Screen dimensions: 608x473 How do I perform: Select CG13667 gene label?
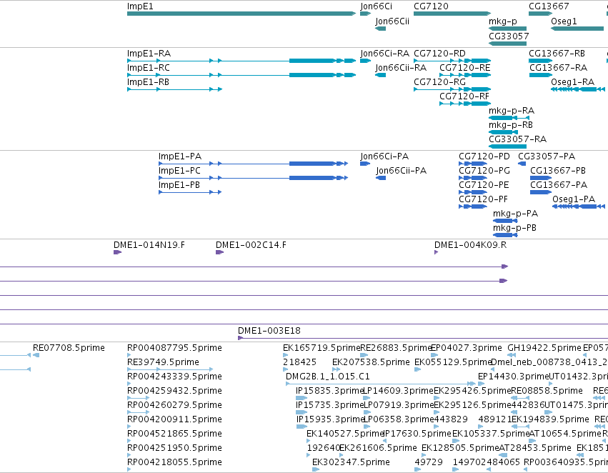549,6
